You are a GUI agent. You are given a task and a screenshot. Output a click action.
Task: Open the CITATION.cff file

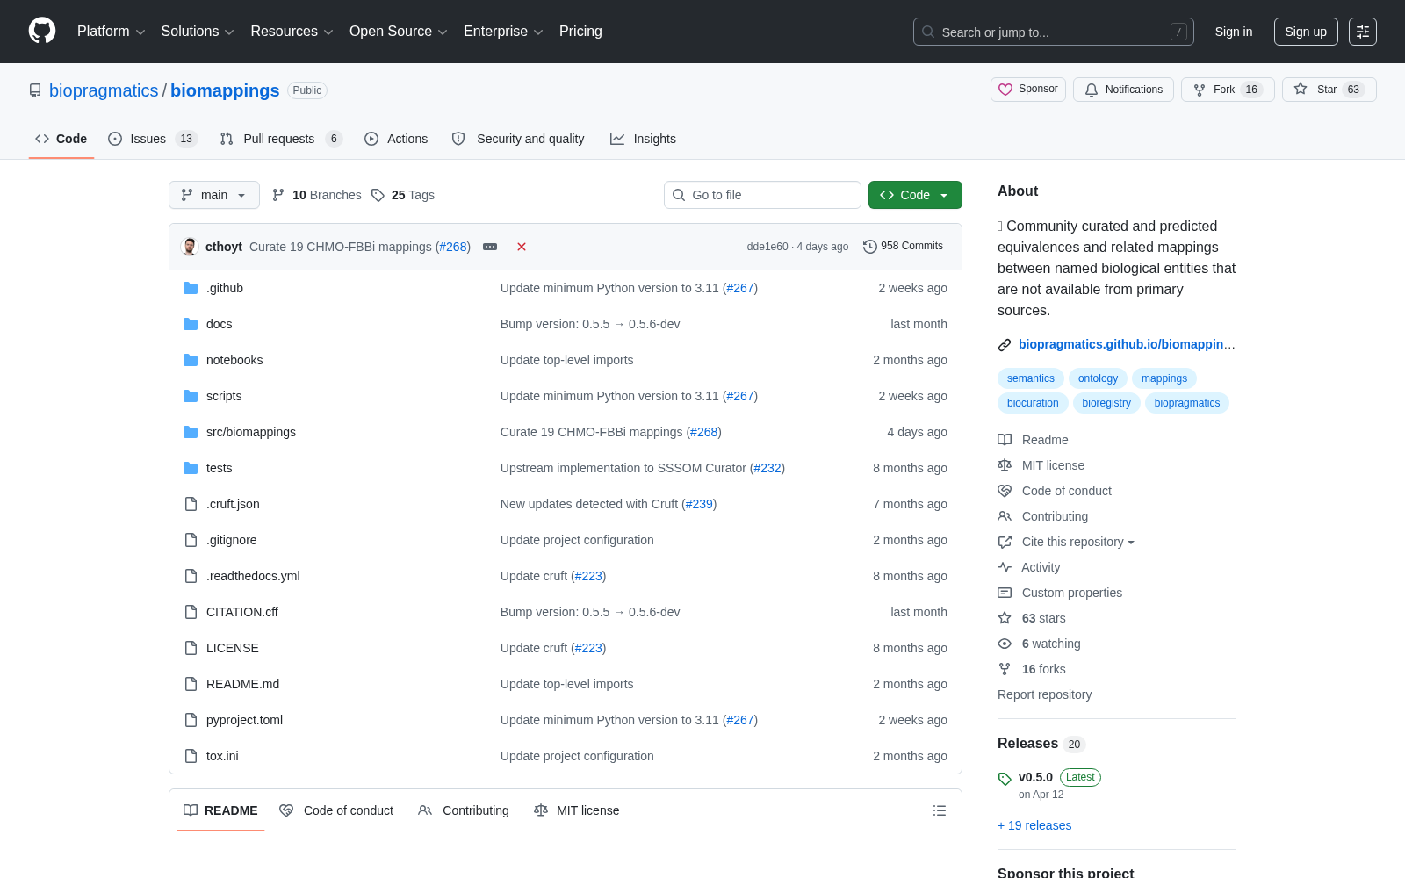[241, 612]
